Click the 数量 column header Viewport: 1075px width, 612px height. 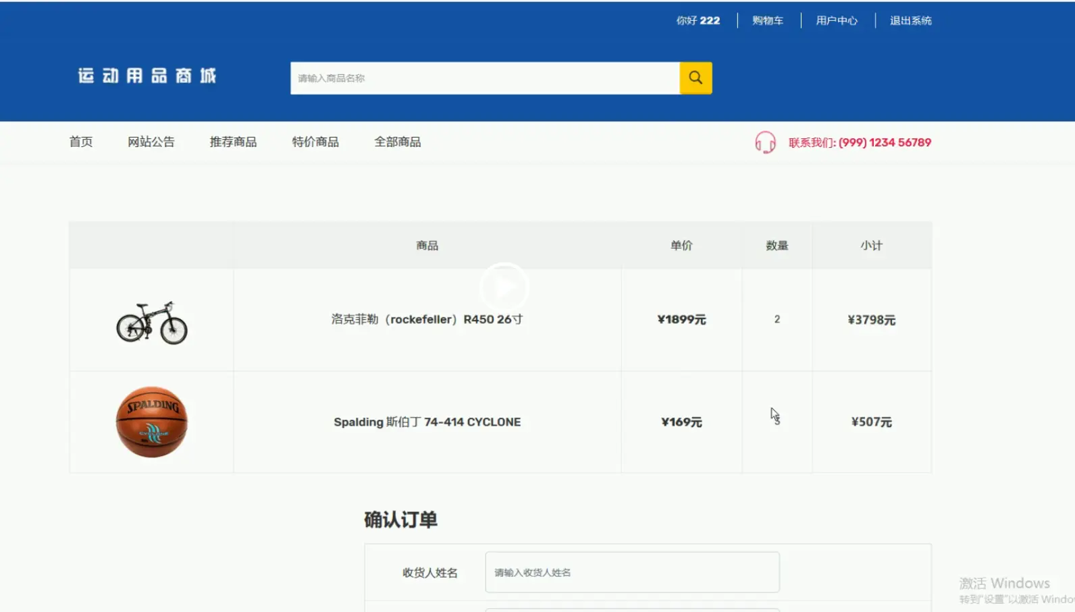click(x=777, y=246)
